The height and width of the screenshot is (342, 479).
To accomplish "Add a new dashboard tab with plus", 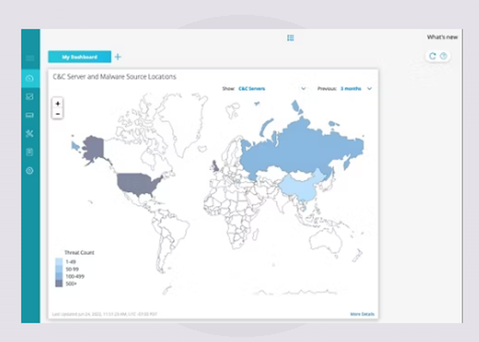I will tap(118, 57).
